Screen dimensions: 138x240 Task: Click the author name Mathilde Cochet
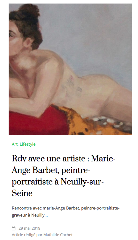pyautogui.click(x=58, y=235)
